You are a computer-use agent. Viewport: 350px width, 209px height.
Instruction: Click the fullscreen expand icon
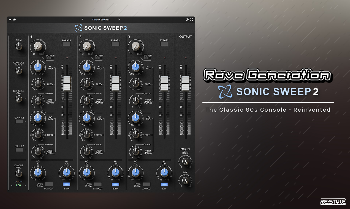192,20
